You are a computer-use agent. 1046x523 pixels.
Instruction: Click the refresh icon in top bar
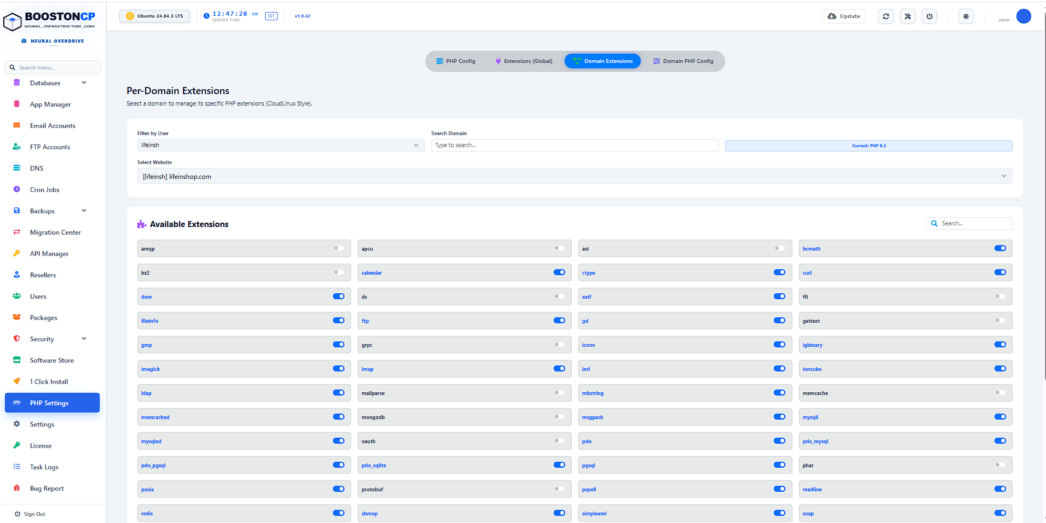click(x=886, y=16)
